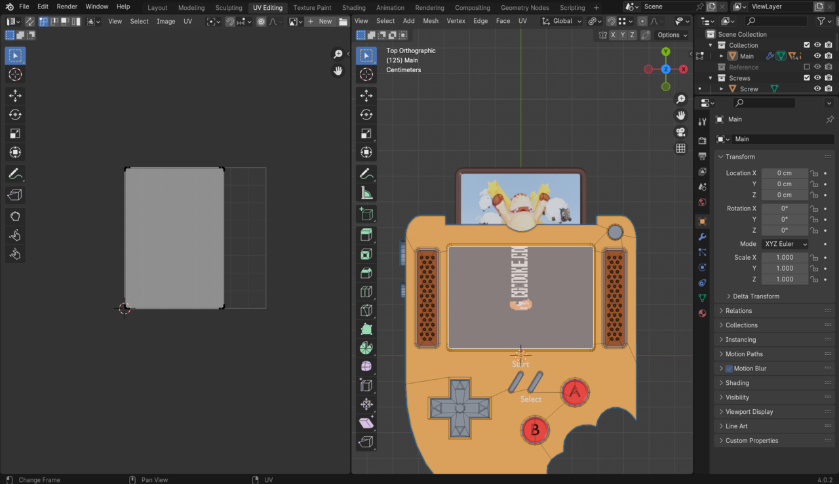The image size is (839, 484).
Task: Select the Spin tool
Action: tap(366, 348)
